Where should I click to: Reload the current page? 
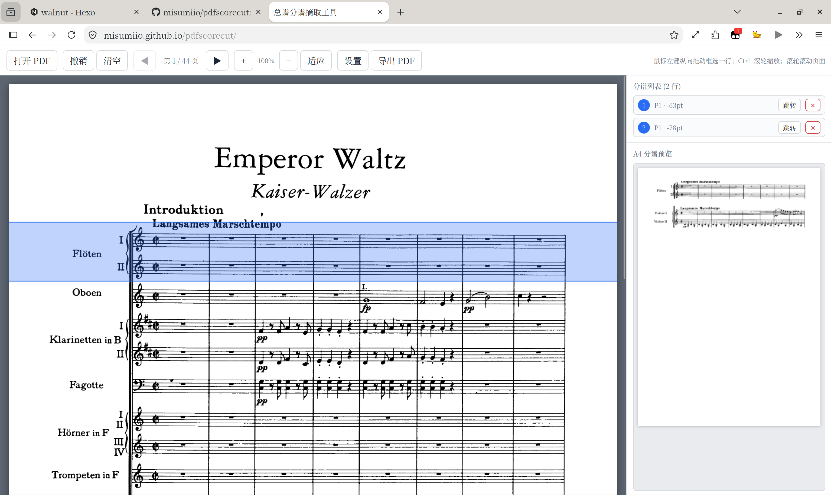71,35
